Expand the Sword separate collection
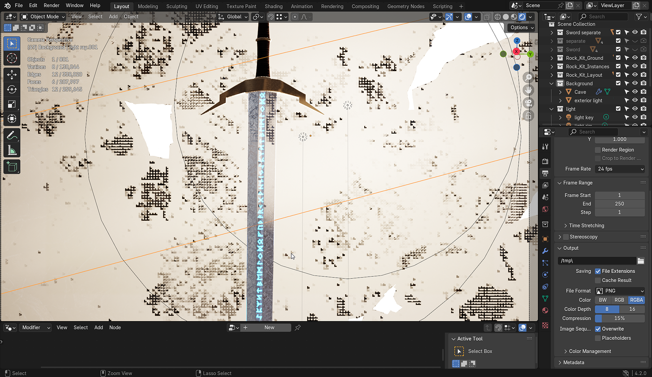Screen dimensions: 652x377 [552, 33]
